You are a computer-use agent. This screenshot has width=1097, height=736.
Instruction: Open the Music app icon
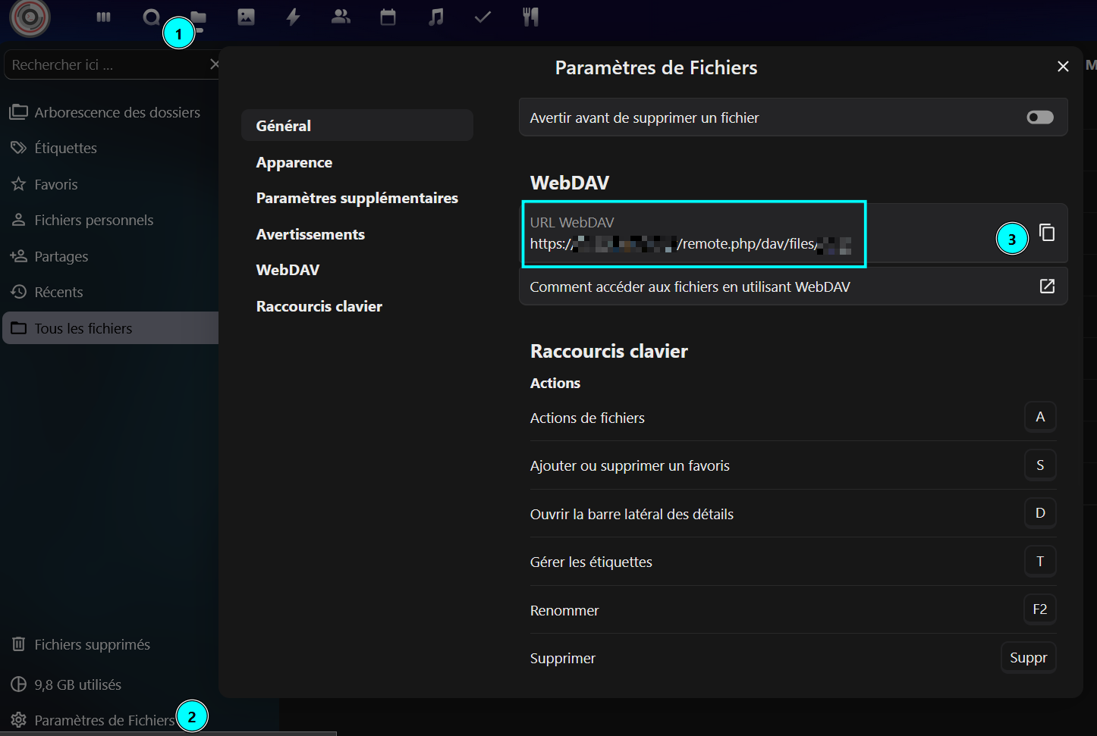(x=435, y=17)
